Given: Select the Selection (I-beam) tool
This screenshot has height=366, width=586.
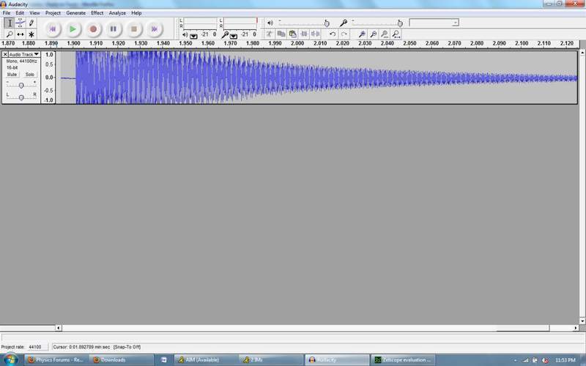Looking at the screenshot, I should pyautogui.click(x=10, y=23).
